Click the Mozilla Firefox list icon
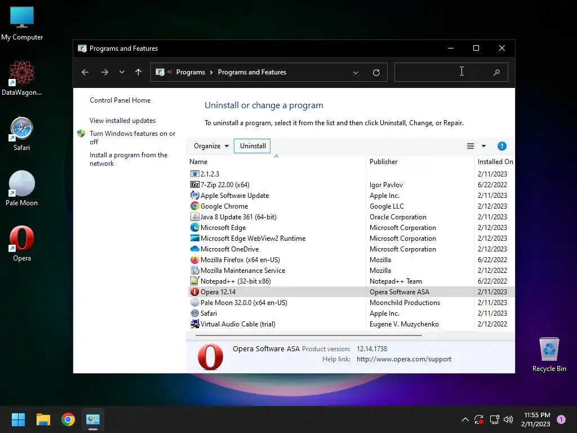 194,259
